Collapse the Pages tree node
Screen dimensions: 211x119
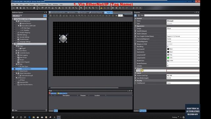16,46
